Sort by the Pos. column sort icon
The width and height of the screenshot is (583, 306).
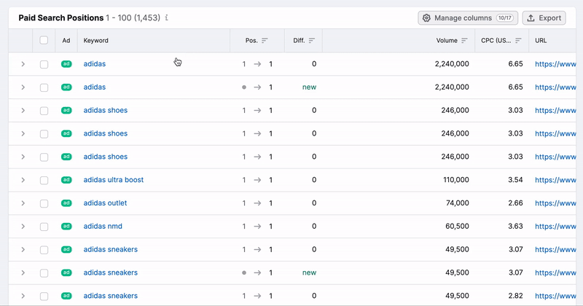[x=265, y=41]
